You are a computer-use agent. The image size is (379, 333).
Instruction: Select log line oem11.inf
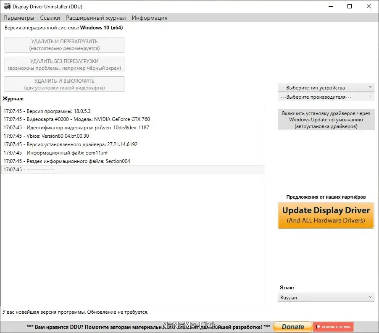(x=132, y=152)
